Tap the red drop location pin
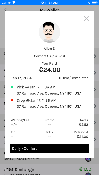 [x=12, y=100]
